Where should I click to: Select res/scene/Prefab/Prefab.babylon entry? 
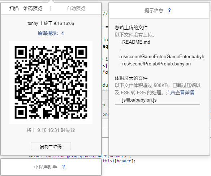click(156, 64)
